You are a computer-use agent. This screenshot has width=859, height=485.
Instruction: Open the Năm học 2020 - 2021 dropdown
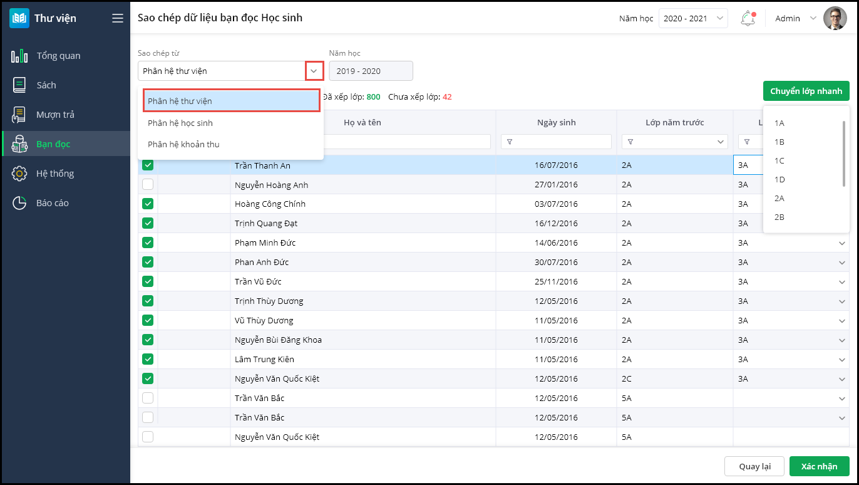pos(693,18)
